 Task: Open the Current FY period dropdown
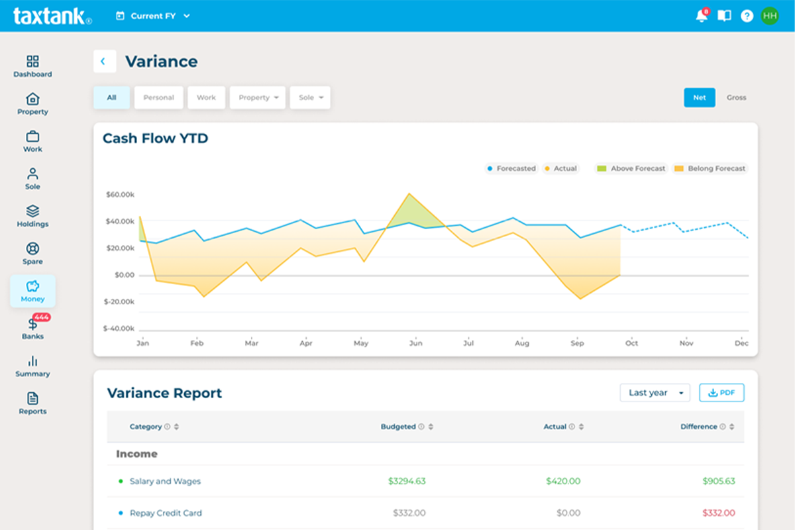tap(152, 15)
